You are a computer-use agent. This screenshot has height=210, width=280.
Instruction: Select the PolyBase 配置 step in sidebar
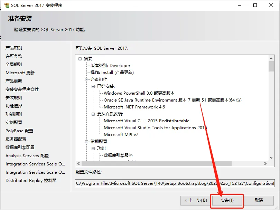[x=19, y=131]
